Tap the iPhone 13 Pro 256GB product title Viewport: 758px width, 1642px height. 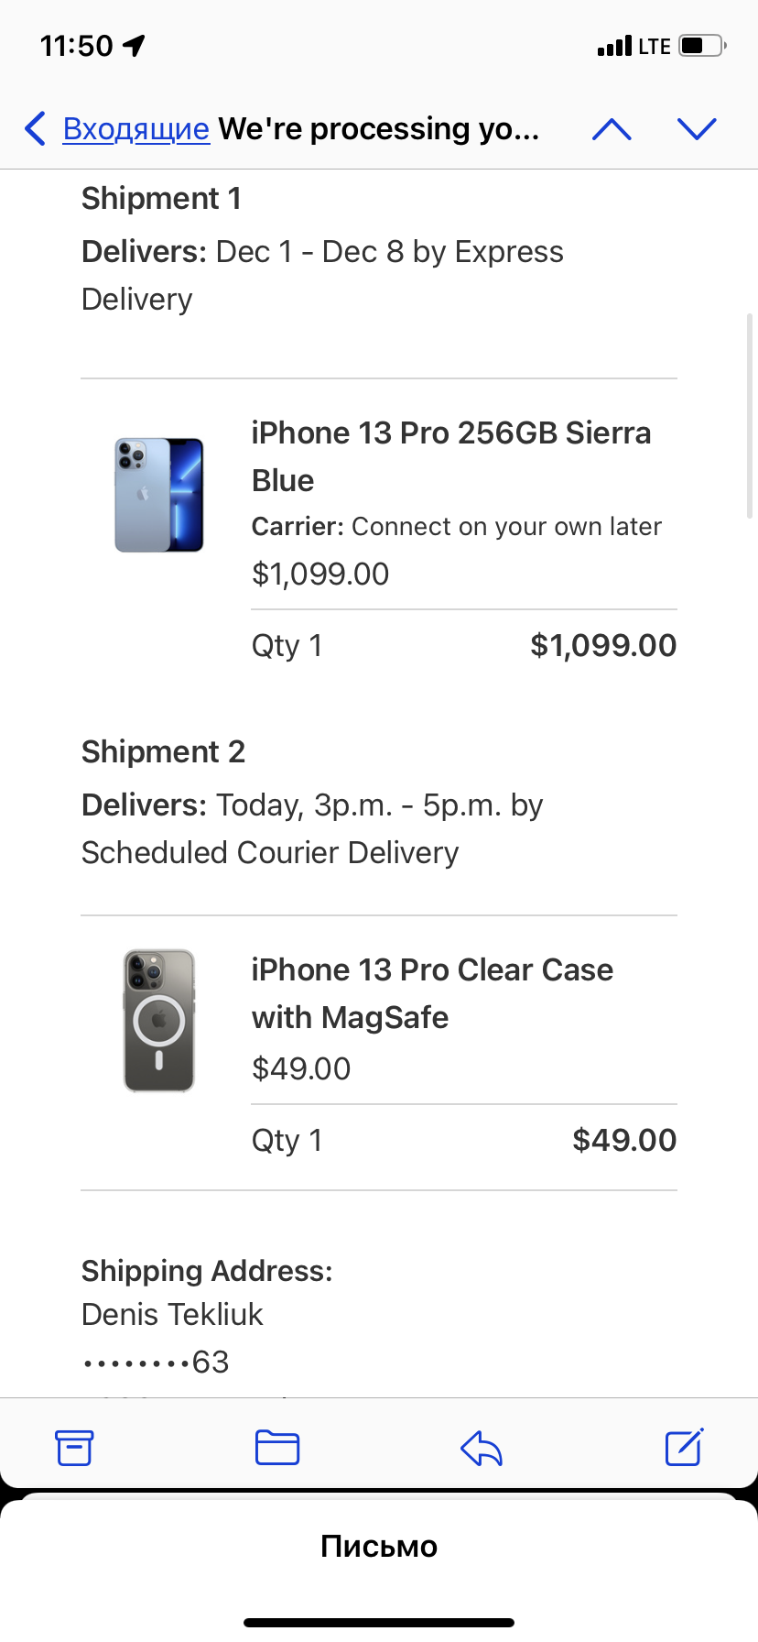450,455
